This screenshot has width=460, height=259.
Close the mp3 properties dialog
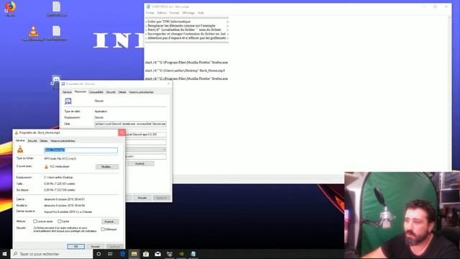click(121, 132)
